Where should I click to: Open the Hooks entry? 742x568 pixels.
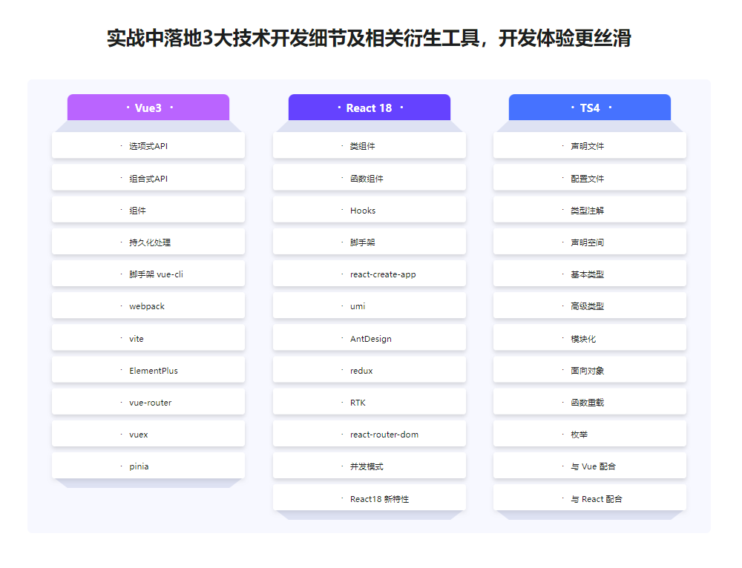click(369, 210)
